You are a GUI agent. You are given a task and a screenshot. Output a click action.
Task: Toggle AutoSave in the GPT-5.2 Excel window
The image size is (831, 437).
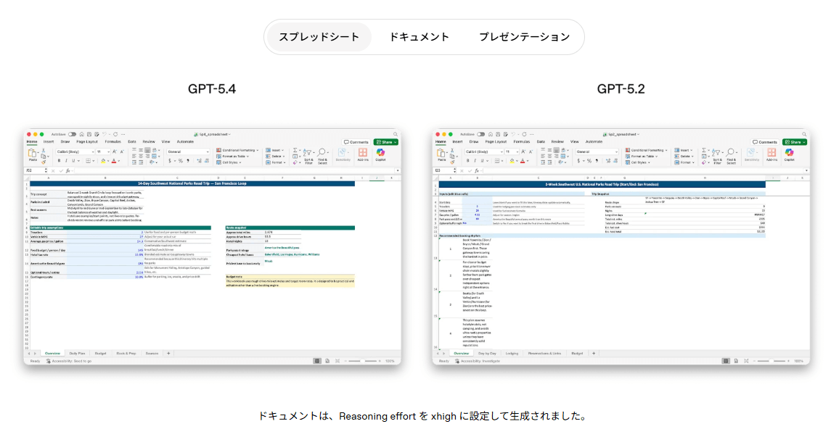tap(480, 134)
